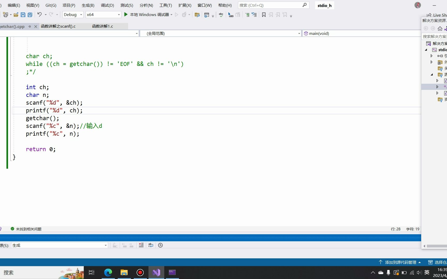Open the 调试(D) menu

pos(107,5)
